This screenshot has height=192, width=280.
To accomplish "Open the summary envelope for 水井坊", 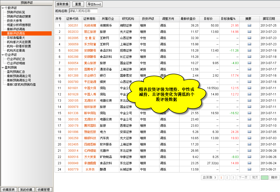I will (x=249, y=169).
